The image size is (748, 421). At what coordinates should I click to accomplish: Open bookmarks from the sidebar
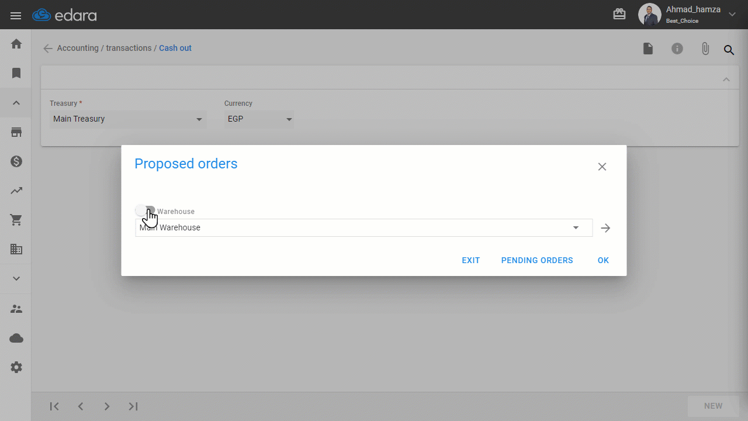pos(16,73)
